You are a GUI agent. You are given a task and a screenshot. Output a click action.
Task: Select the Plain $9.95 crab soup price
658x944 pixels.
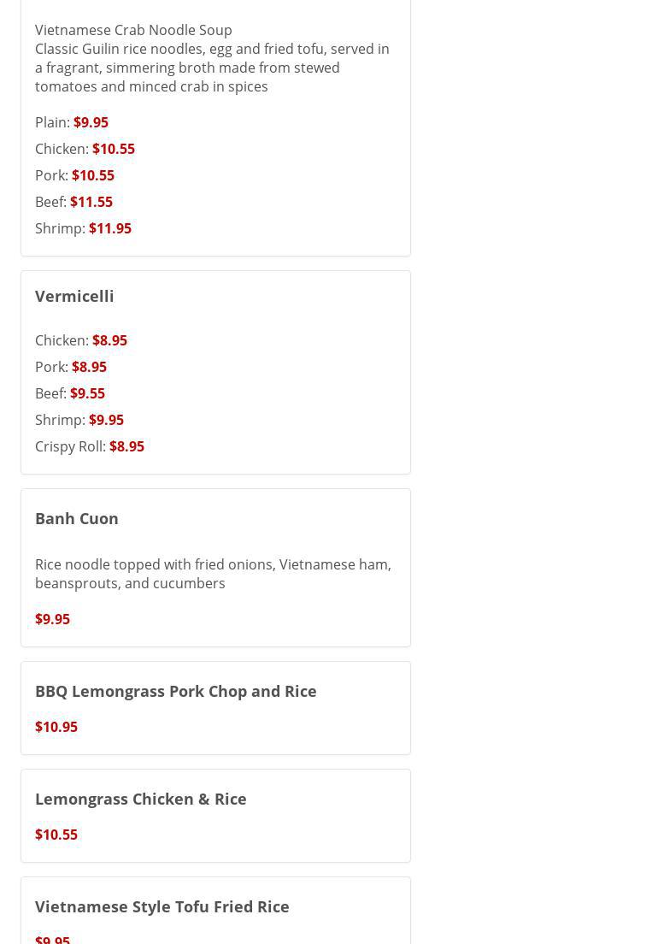coord(91,122)
